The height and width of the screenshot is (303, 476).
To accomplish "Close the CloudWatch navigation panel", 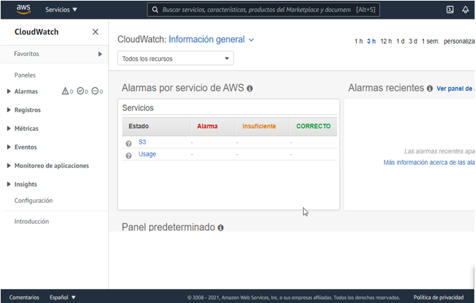I will pyautogui.click(x=96, y=32).
